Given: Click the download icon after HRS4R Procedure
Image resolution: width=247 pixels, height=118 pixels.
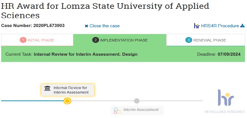Looking at the screenshot, I should click(x=242, y=26).
